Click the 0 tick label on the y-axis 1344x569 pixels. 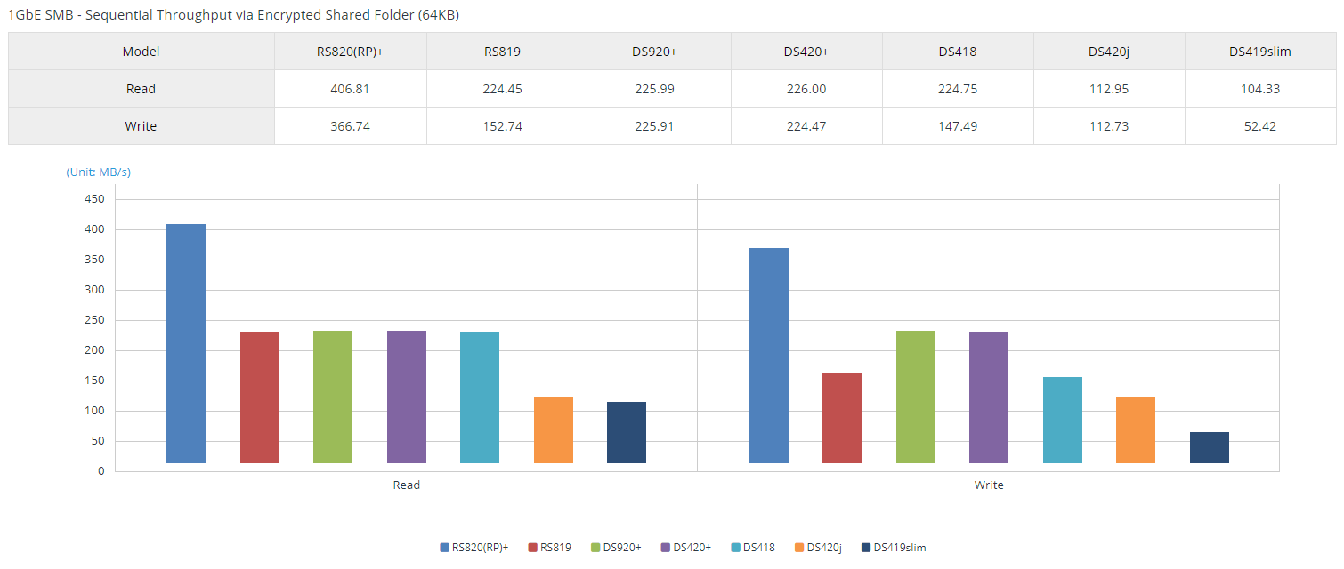click(101, 471)
